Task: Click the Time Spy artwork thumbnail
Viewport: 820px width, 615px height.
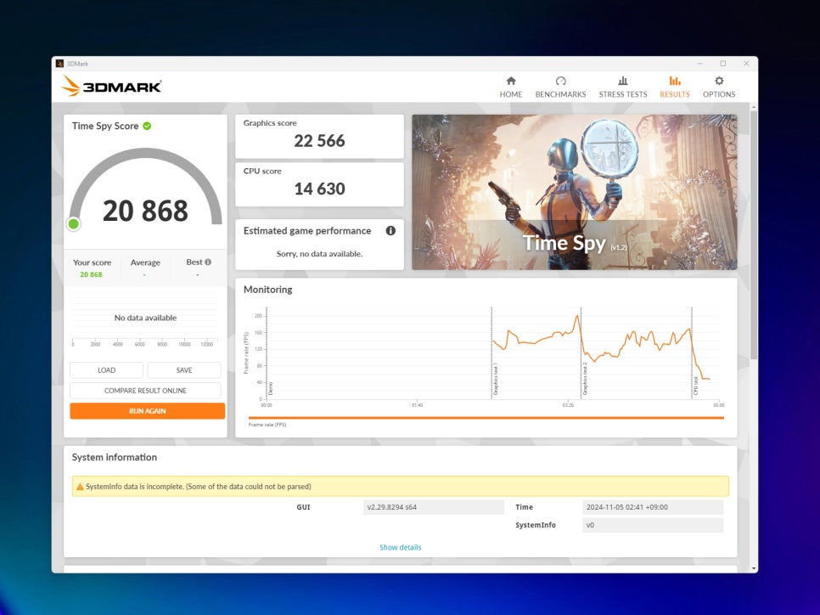Action: tap(574, 192)
